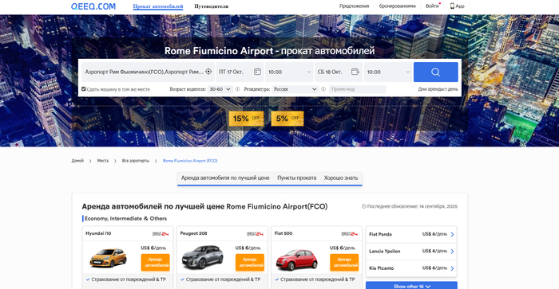Switch to the Хорошо знать tab
The image size is (559, 289).
click(x=341, y=178)
